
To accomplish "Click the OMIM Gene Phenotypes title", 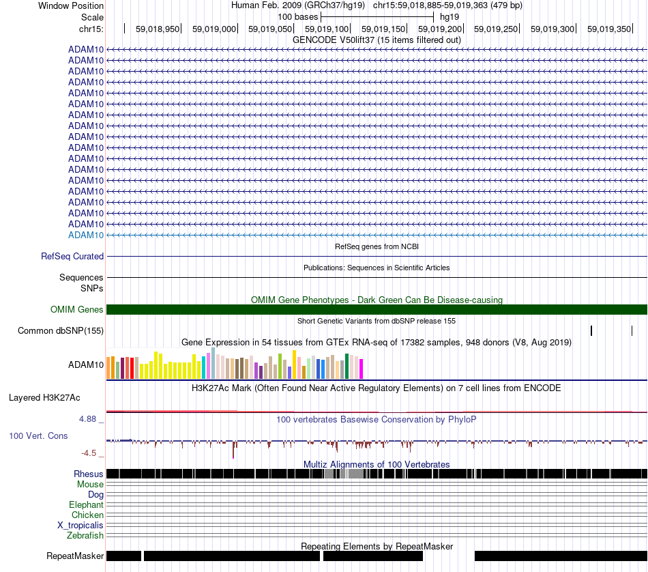I will [377, 300].
